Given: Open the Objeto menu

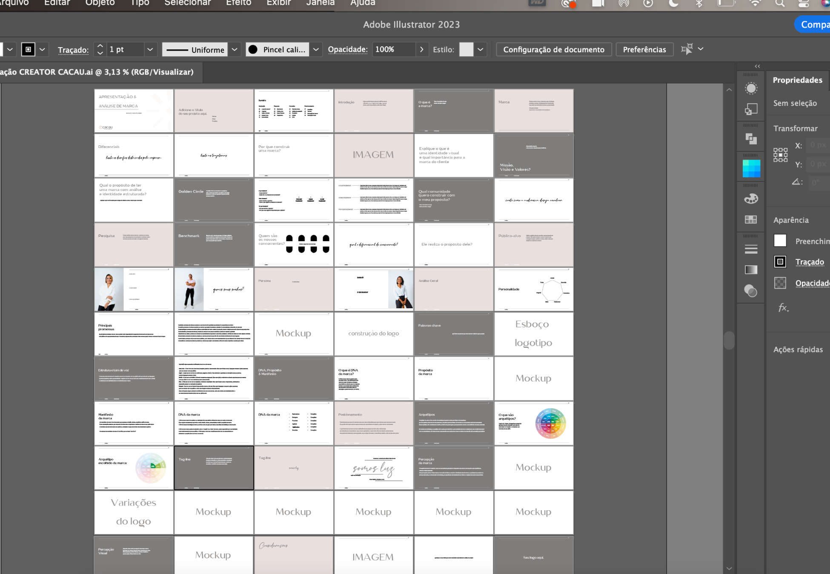Looking at the screenshot, I should coord(100,3).
